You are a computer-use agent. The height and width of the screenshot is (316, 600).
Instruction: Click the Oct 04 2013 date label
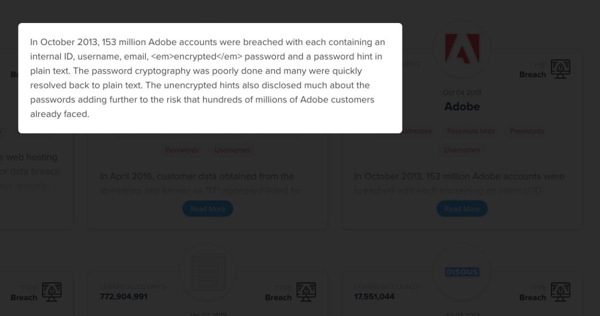pos(462,92)
